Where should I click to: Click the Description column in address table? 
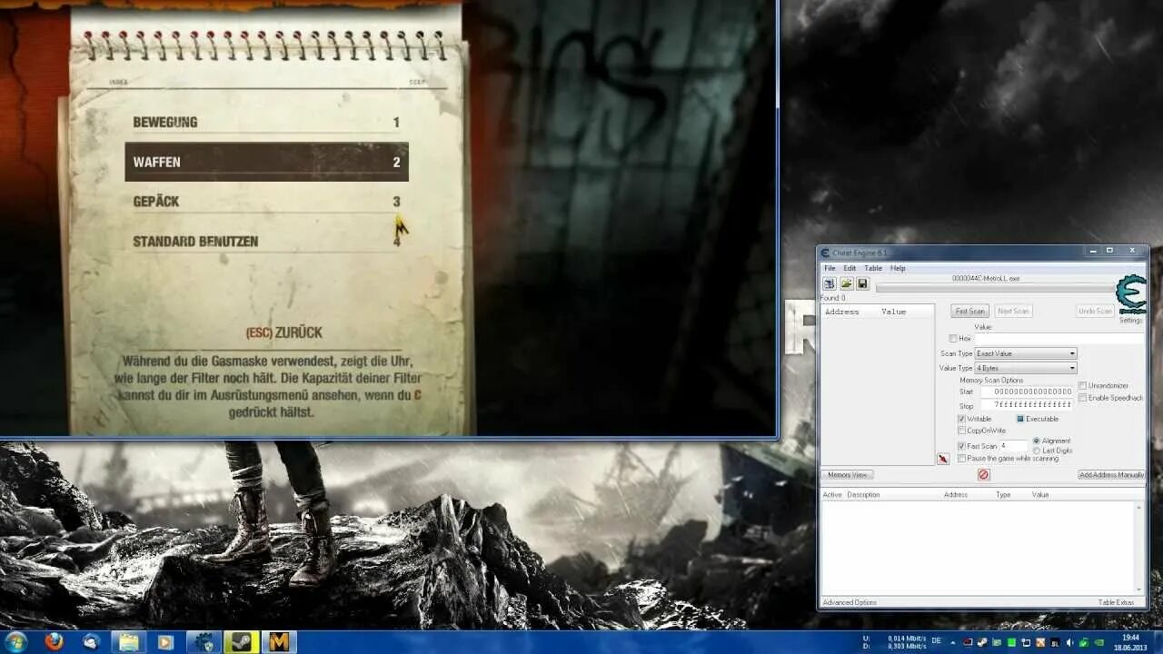coord(863,495)
